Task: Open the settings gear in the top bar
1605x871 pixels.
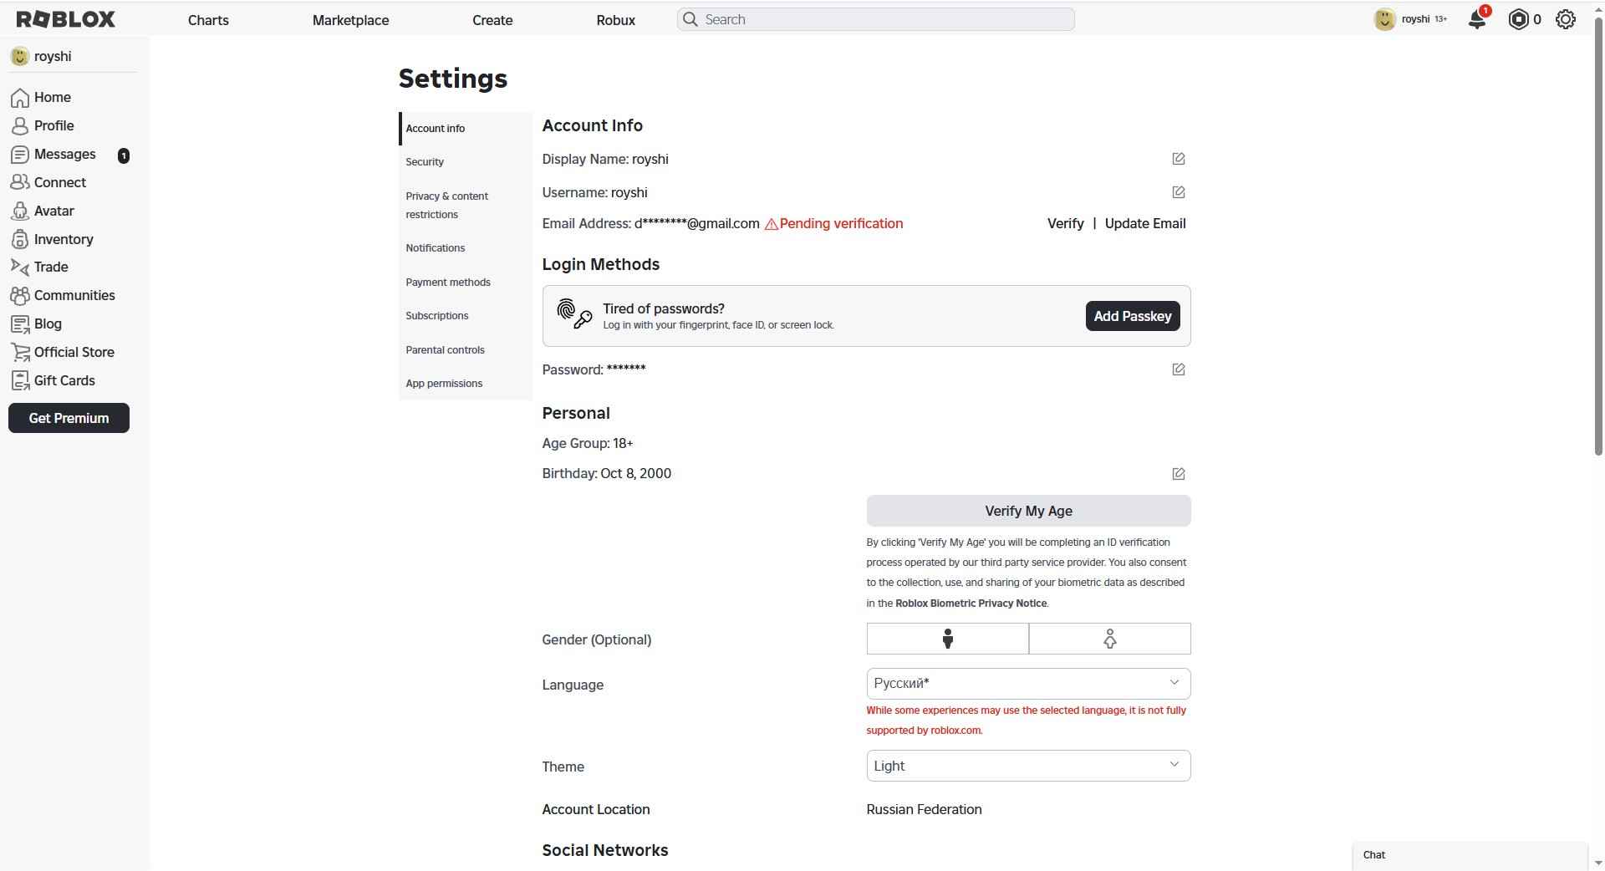Action: point(1564,19)
